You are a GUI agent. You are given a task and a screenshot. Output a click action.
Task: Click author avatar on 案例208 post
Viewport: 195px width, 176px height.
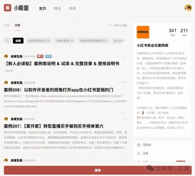(x=6, y=82)
